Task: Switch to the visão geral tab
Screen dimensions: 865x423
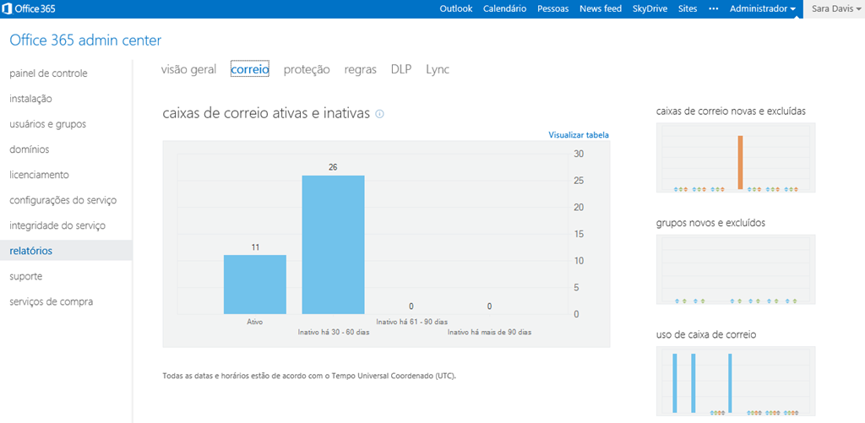Action: click(x=188, y=69)
